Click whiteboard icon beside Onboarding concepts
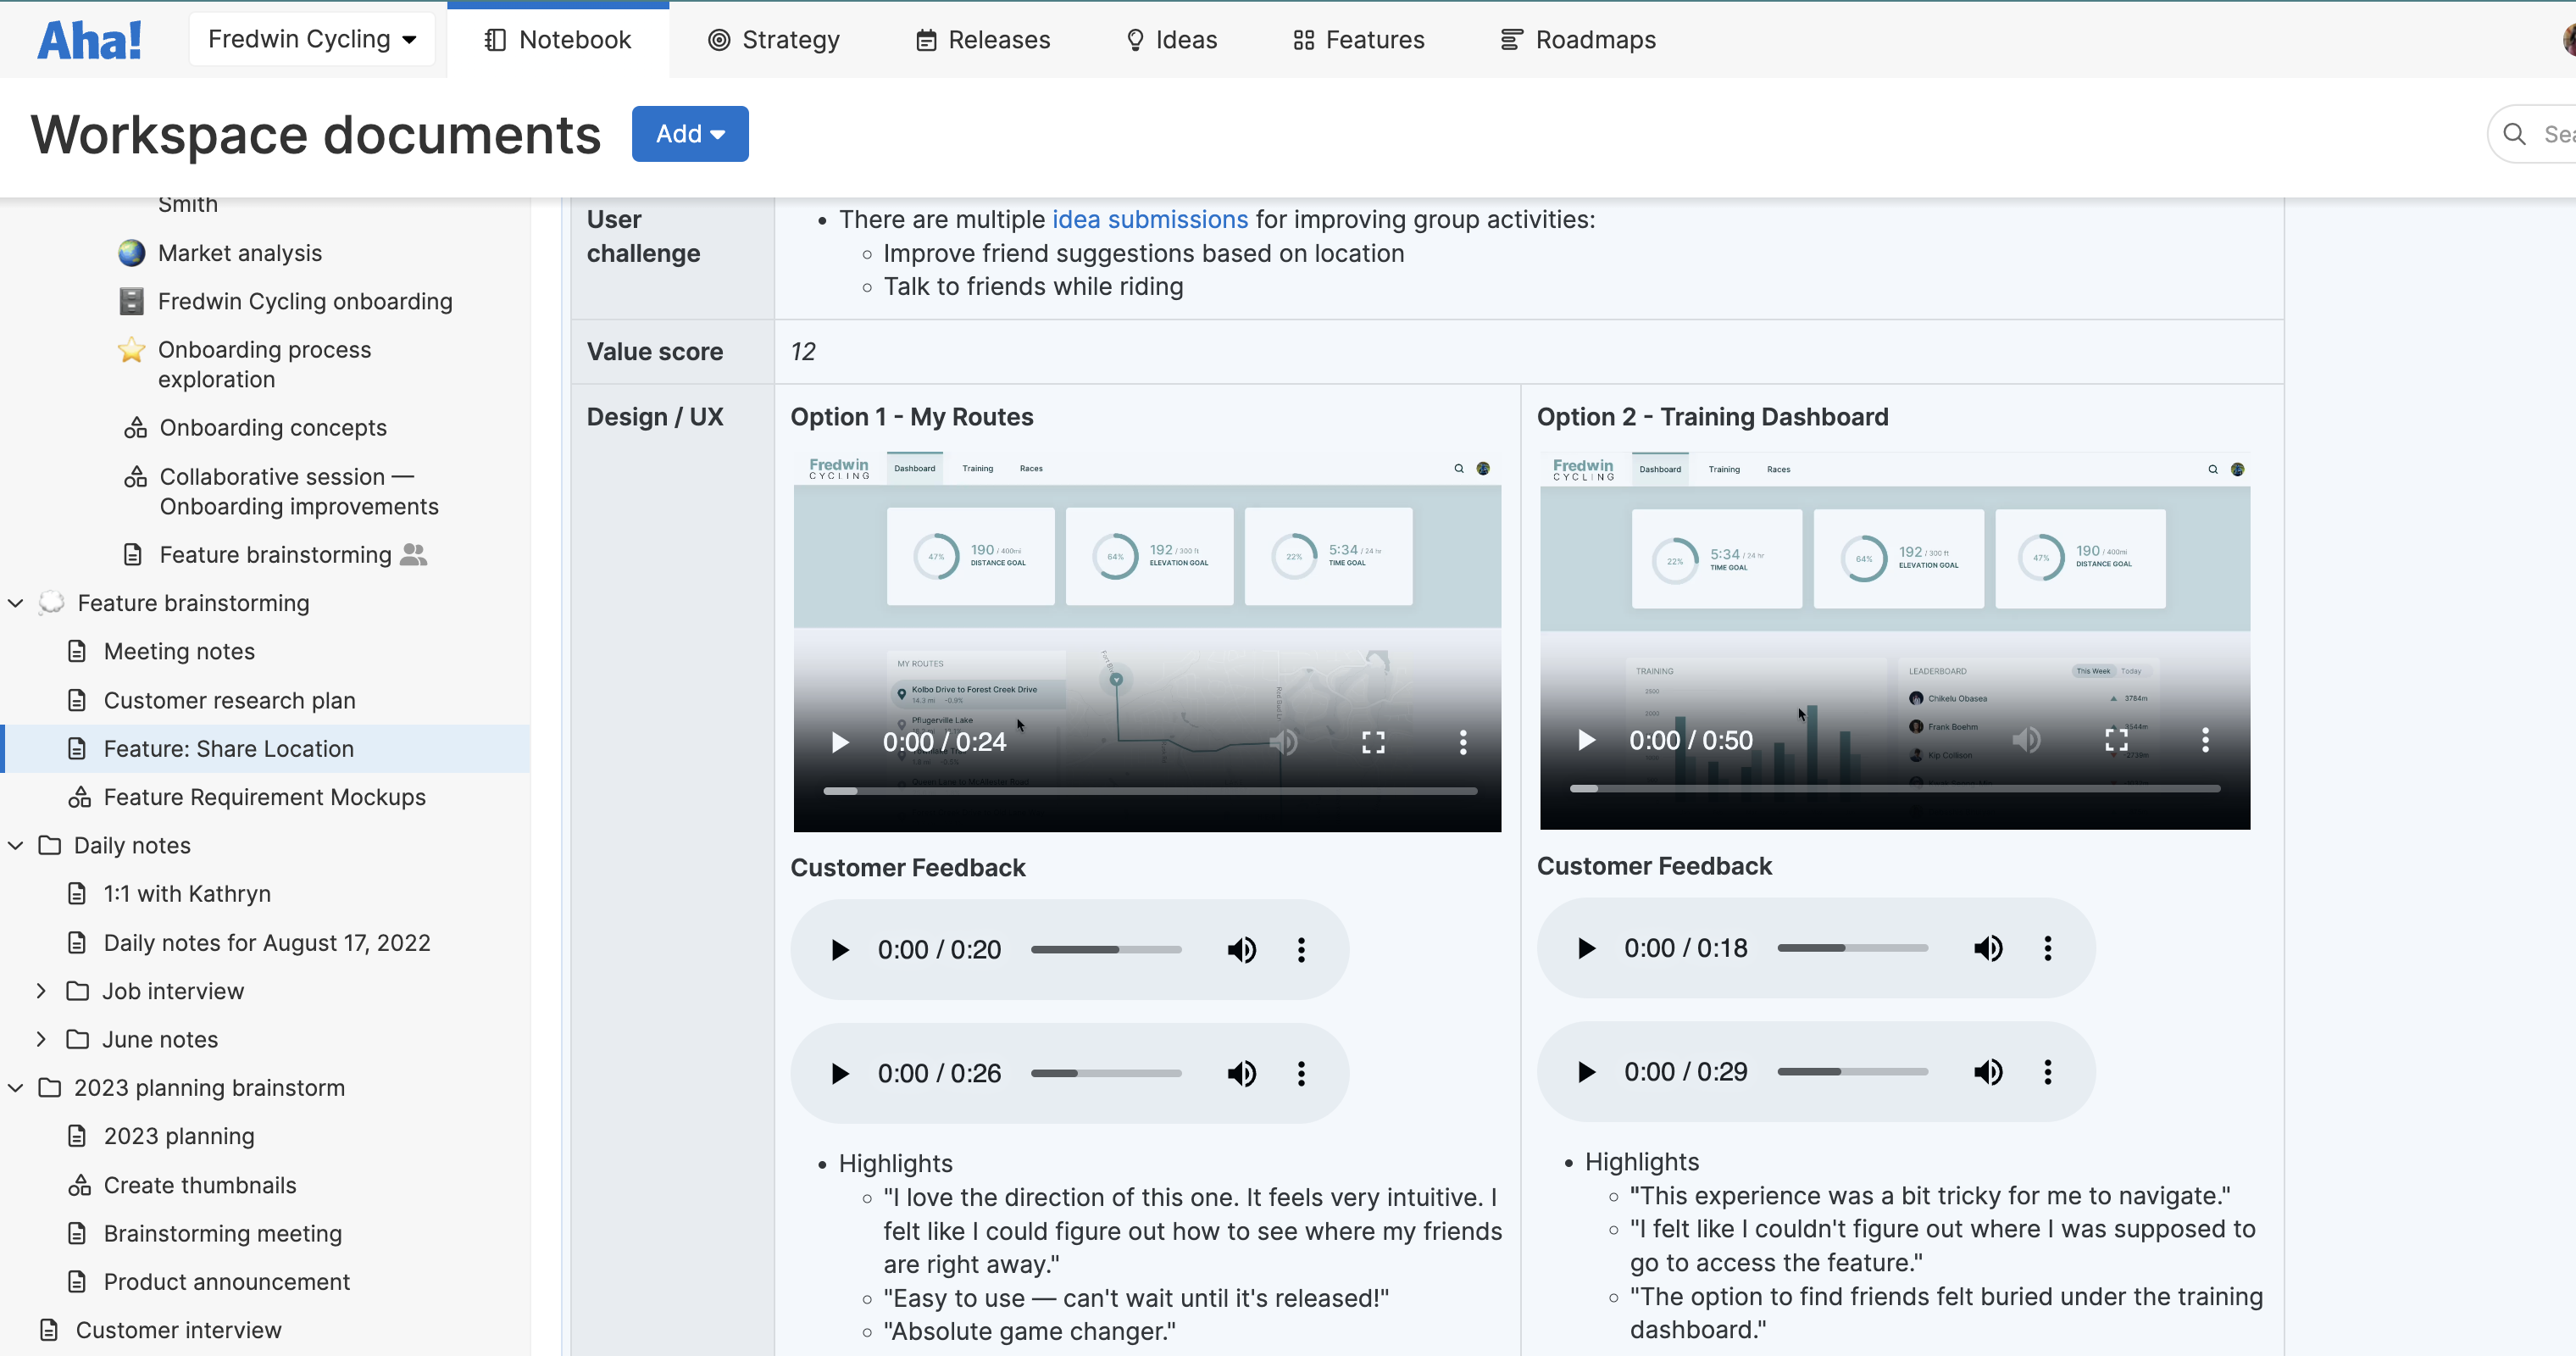 [x=135, y=428]
